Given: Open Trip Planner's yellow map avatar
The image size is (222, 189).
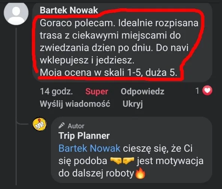Looking at the screenshot, I should [40, 124].
